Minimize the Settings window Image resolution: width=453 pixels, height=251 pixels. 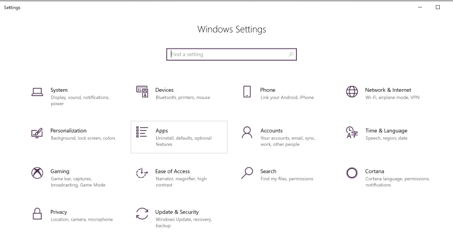tap(420, 7)
